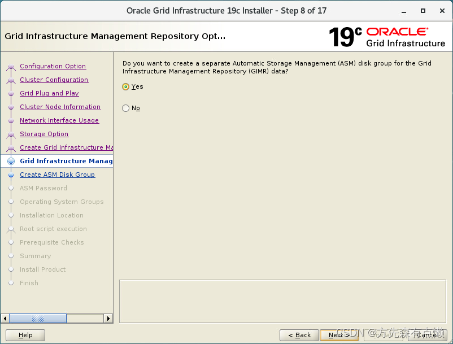Select the current Grid Infrastructure Manag… step
This screenshot has width=453, height=344.
[x=66, y=161]
